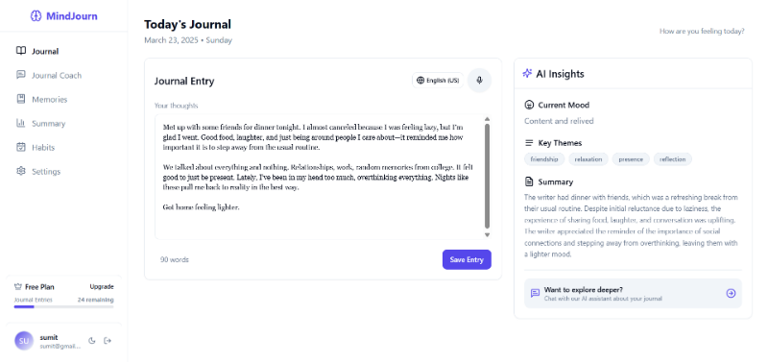
Task: Click the Habits calendar icon in the sidebar
Action: [x=20, y=147]
